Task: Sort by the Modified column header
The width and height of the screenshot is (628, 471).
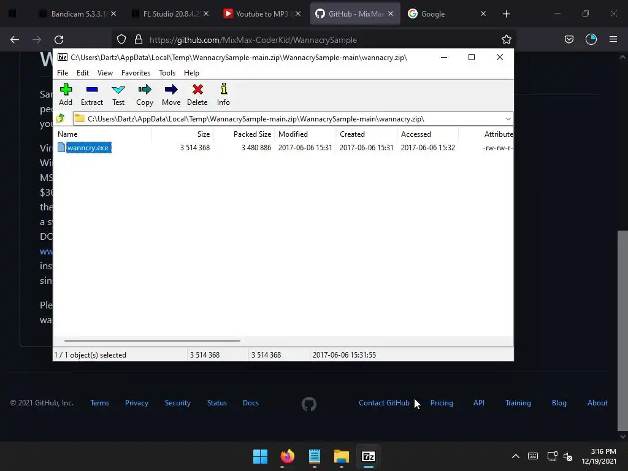Action: pos(305,134)
